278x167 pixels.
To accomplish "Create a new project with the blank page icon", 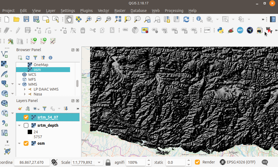I will pyautogui.click(x=7, y=19).
